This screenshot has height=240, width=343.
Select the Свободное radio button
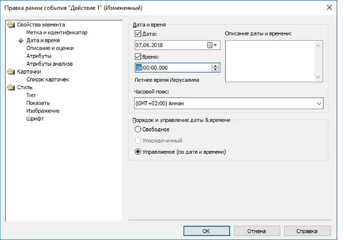point(138,129)
